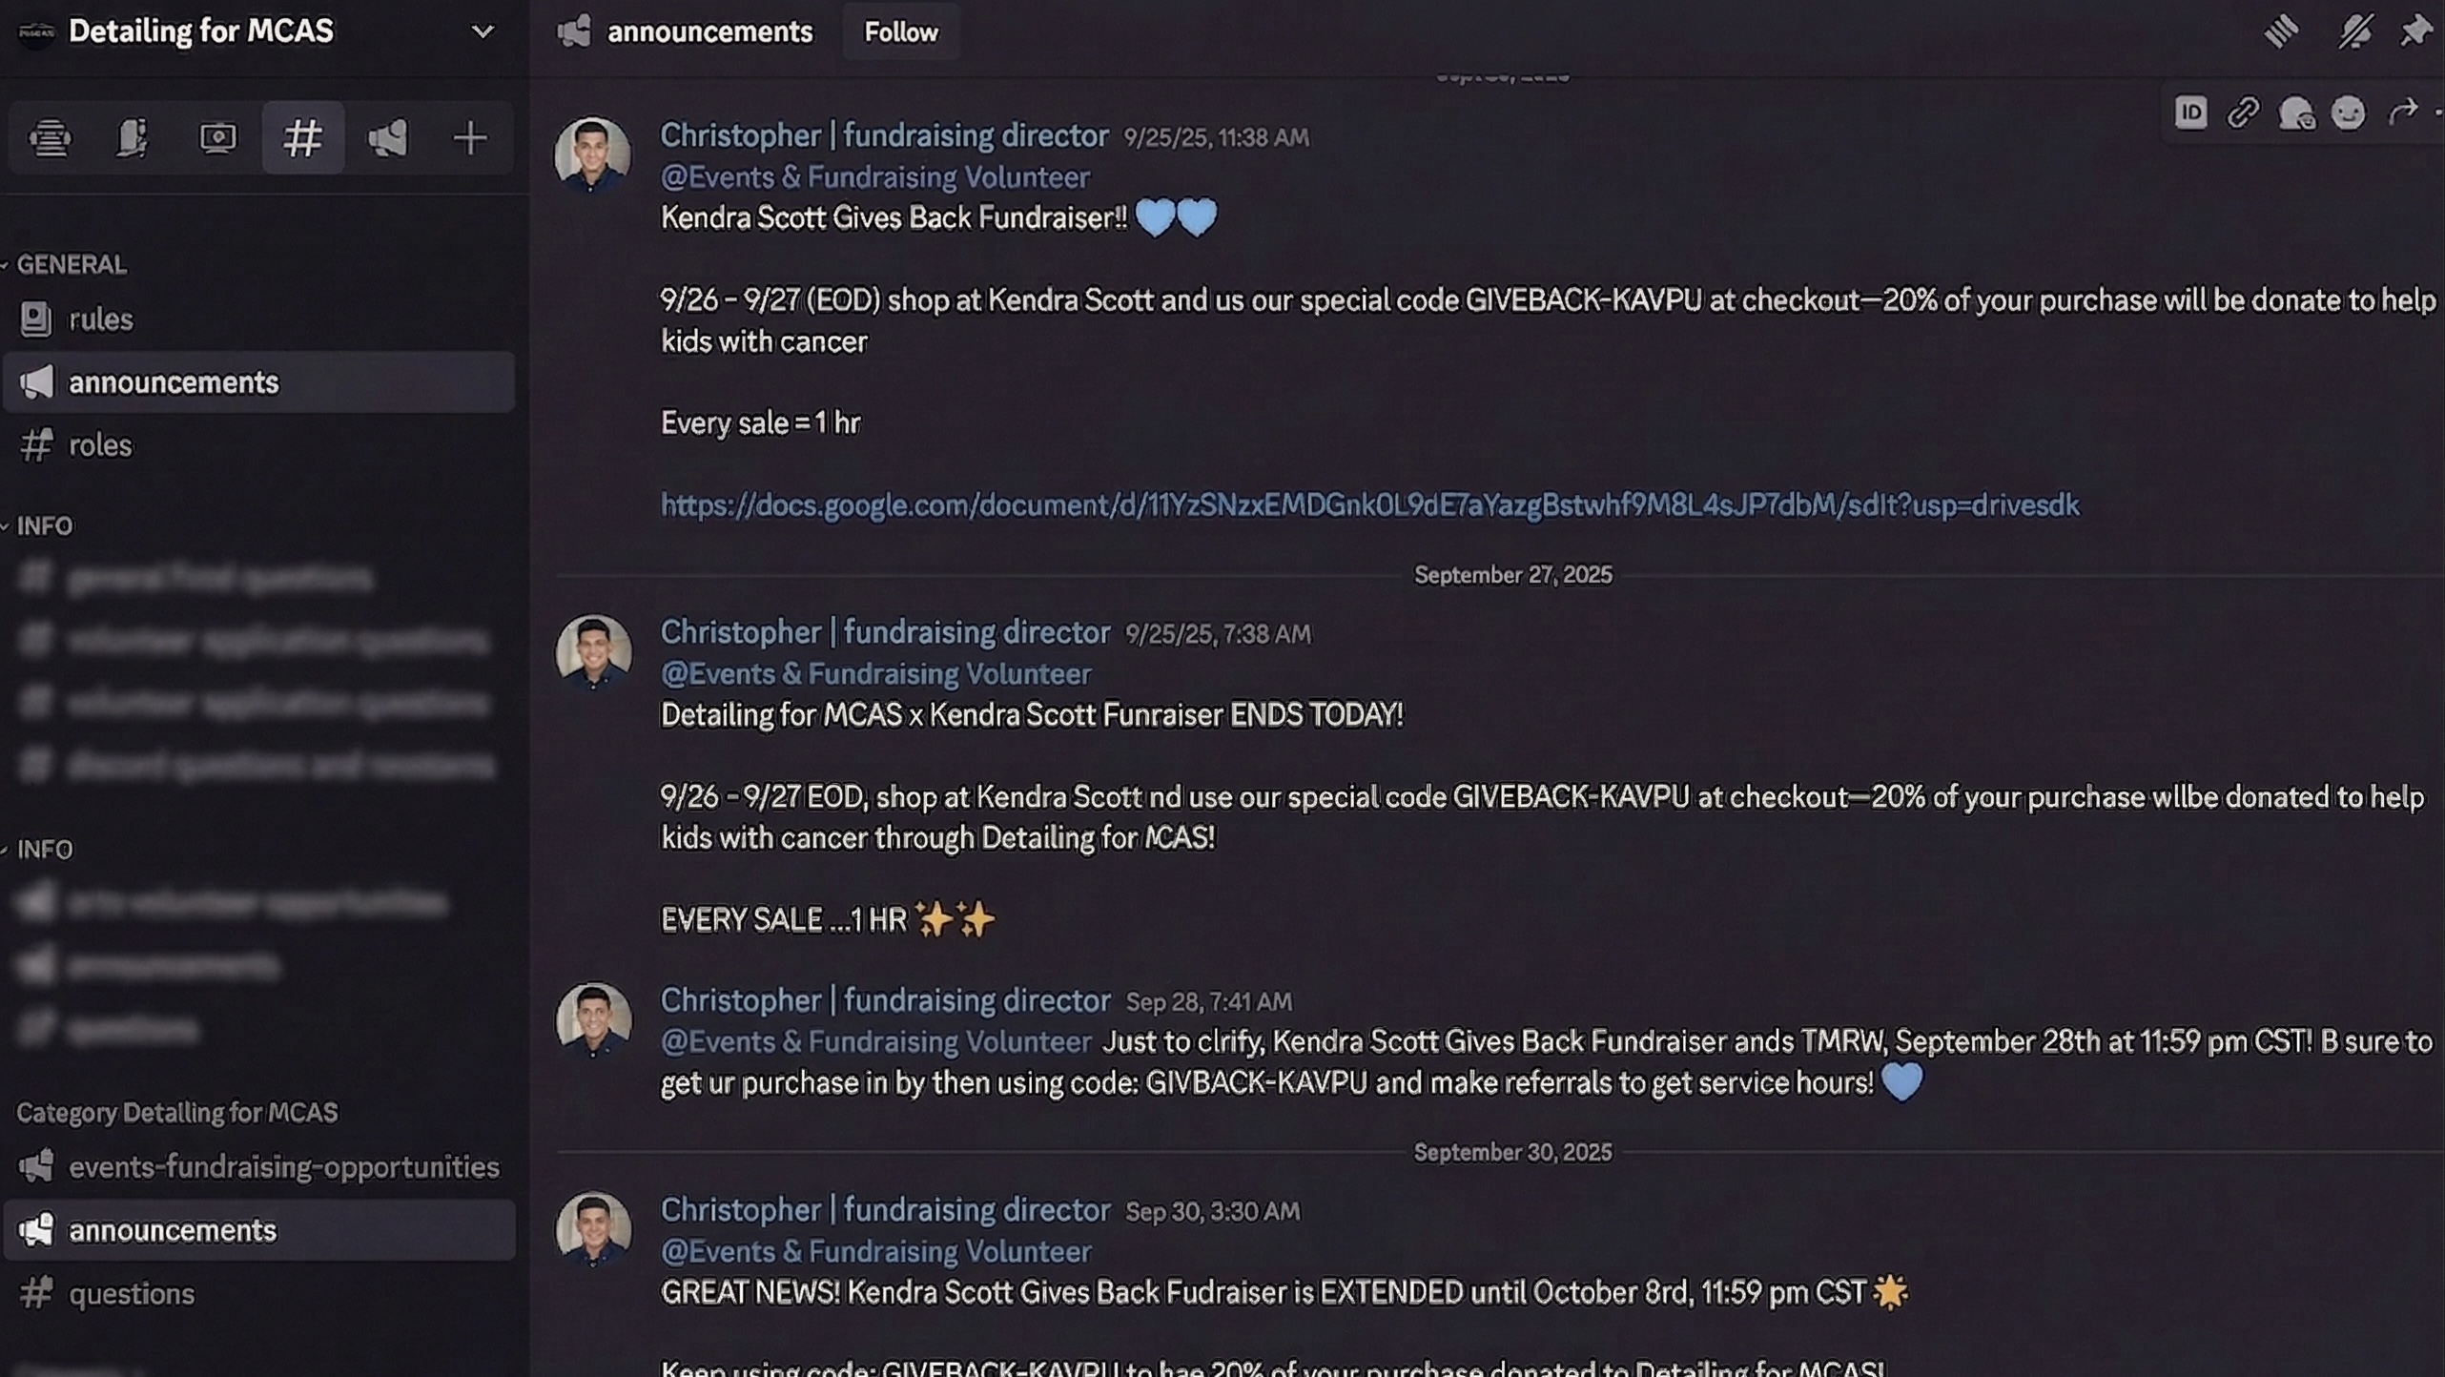Click the plus icon to add a channel

(470, 137)
